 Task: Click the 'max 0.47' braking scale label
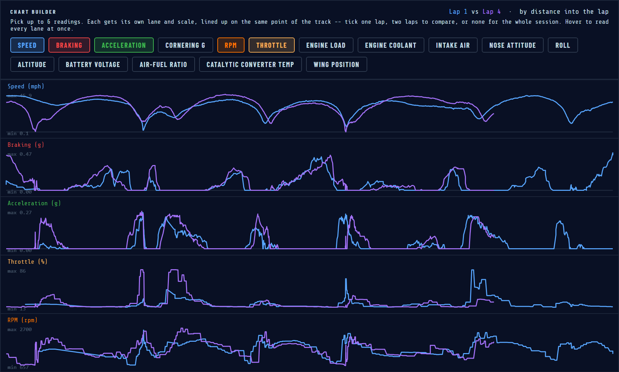(20, 154)
